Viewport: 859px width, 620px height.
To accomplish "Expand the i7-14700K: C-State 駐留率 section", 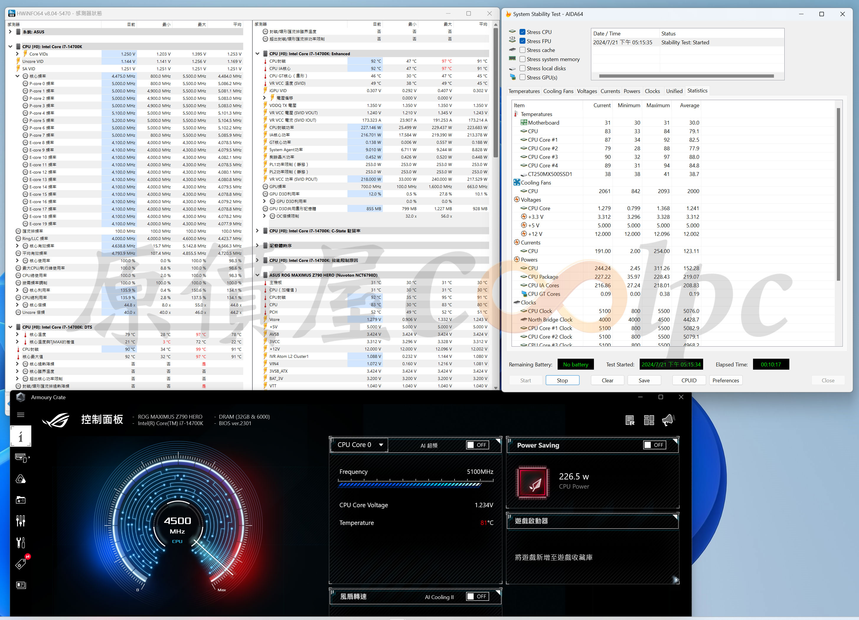I will click(x=257, y=231).
